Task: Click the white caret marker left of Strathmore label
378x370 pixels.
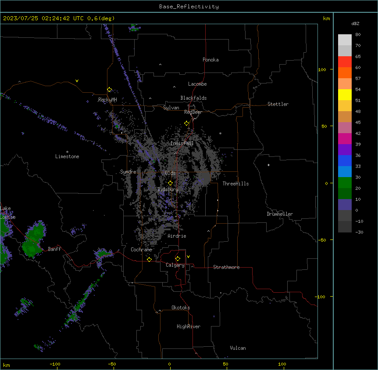Action: [x=193, y=266]
